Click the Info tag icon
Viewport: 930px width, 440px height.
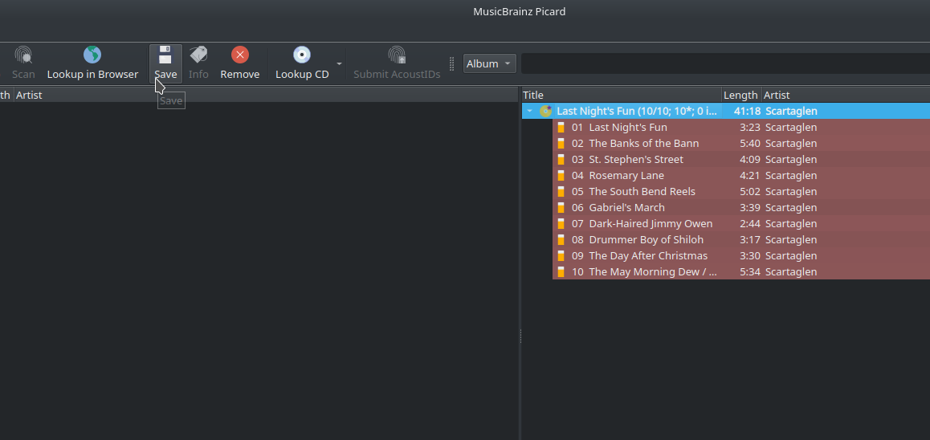click(198, 55)
